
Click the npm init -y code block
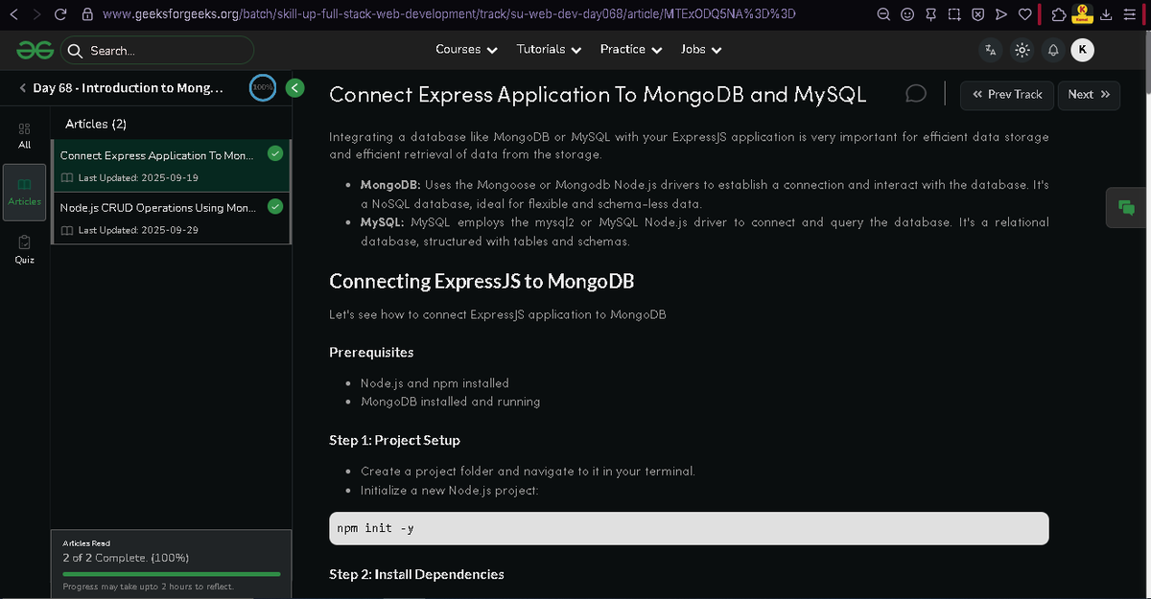tap(689, 528)
